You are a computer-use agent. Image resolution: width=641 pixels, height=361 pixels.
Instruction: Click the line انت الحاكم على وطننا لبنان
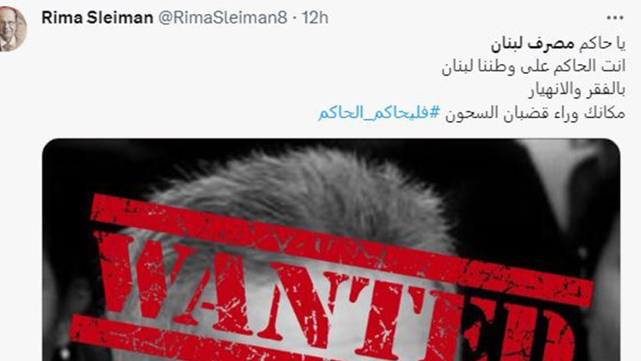click(534, 67)
